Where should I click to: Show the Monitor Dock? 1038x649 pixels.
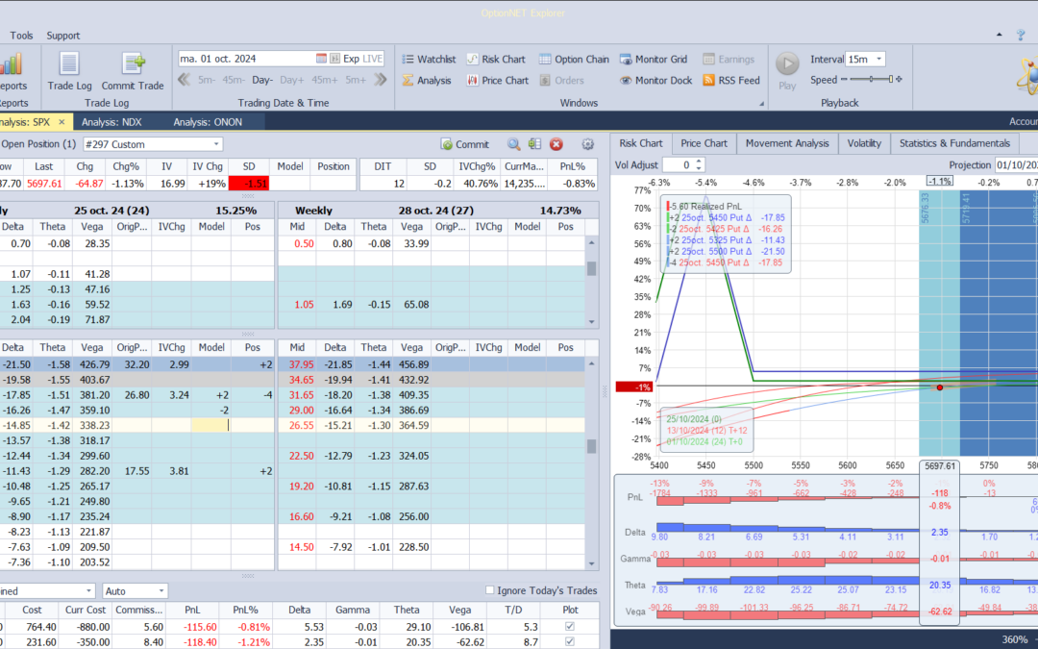(655, 81)
